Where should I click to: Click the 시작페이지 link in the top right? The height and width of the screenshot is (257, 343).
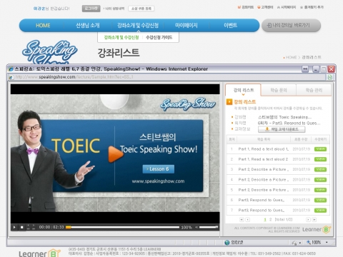click(x=287, y=7)
